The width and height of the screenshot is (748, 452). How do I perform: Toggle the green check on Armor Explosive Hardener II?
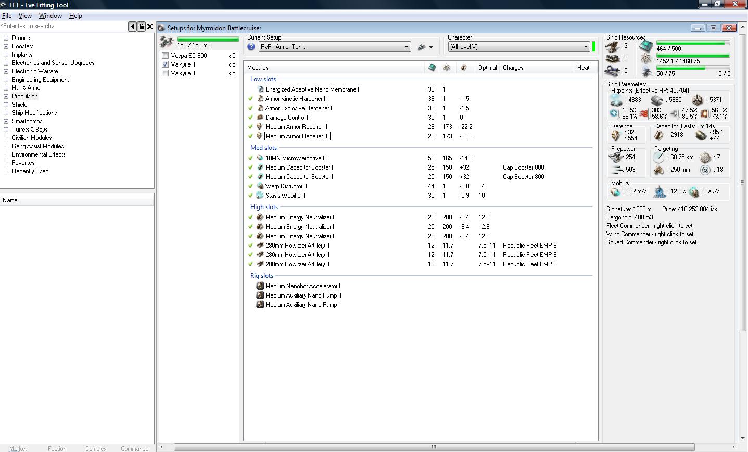click(x=251, y=108)
